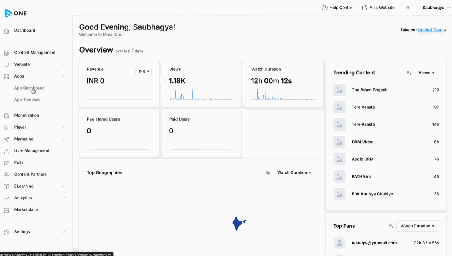Click the Visit Website external link icon
452x256 pixels.
click(365, 8)
